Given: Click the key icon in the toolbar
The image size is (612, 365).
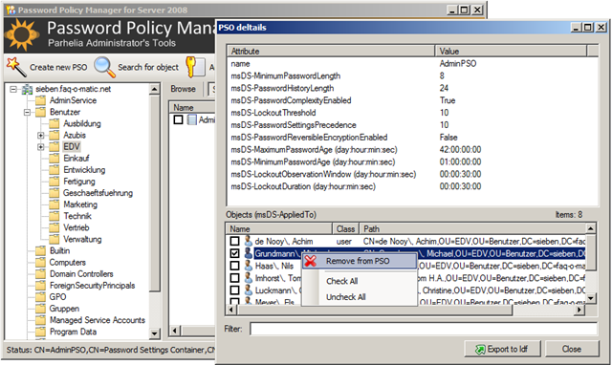Looking at the screenshot, I should pyautogui.click(x=195, y=67).
